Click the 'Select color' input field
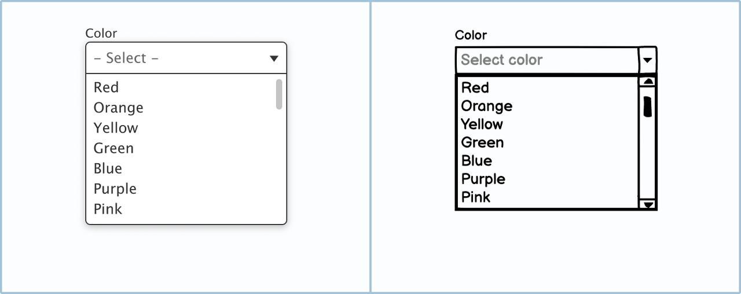Screen dimensions: 741x294 pyautogui.click(x=547, y=60)
